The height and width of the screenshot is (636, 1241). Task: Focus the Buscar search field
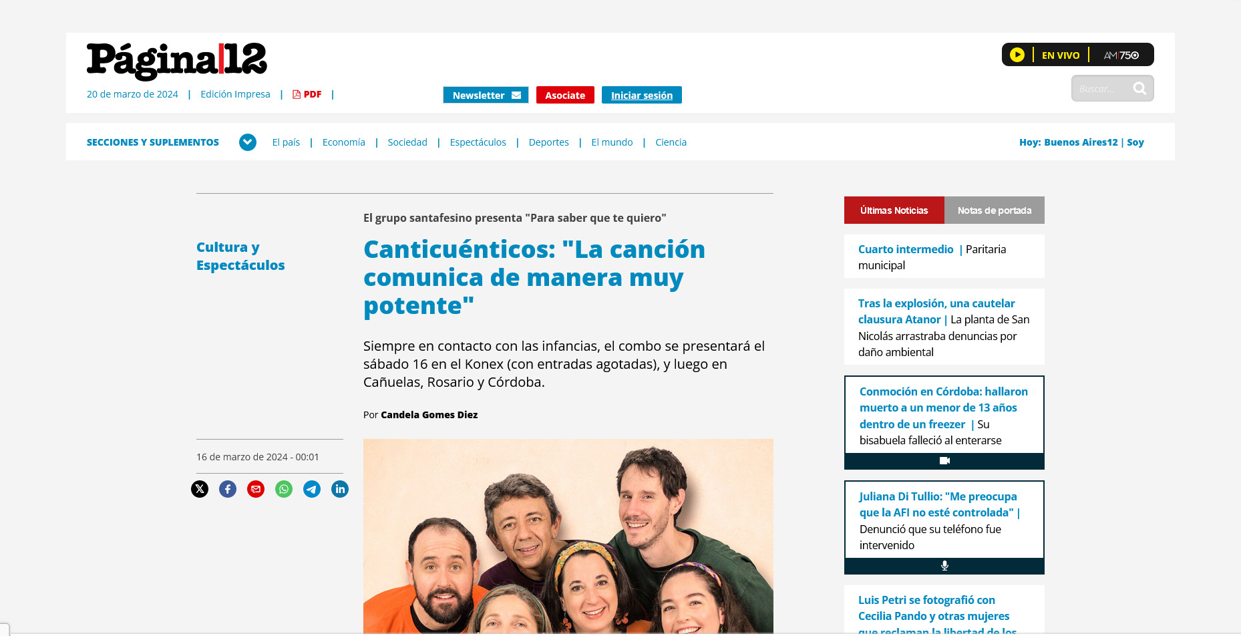[x=1102, y=88]
